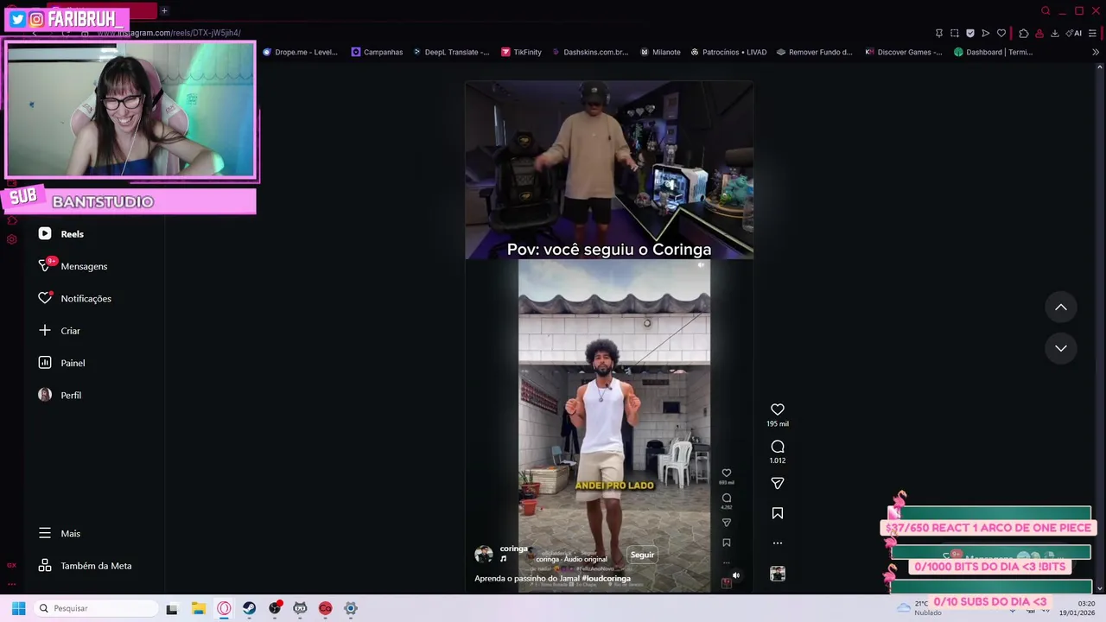Open the Milanote bookmark
The width and height of the screenshot is (1106, 622).
[660, 52]
